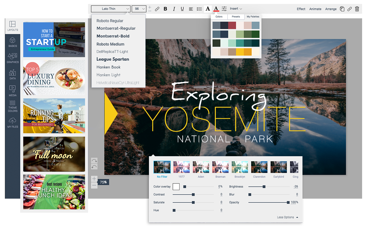367x250 pixels.
Task: Open the font size 96 dropdown
Action: click(x=139, y=9)
